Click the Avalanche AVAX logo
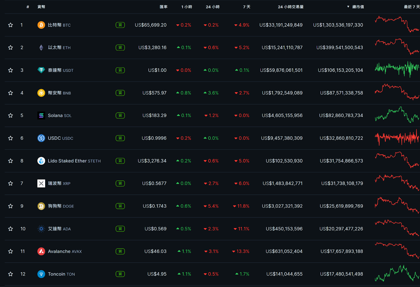This screenshot has height=287, width=420. [x=41, y=251]
